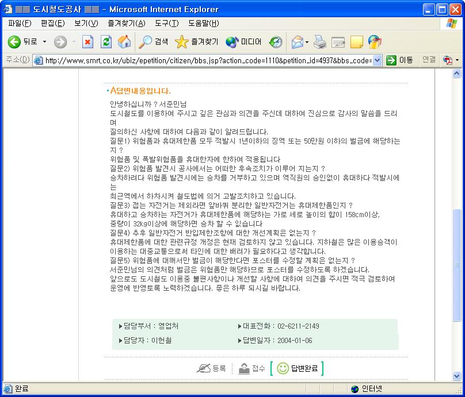Image resolution: width=465 pixels, height=397 pixels.
Task: Expand the address bar URL dropdown
Action: click(x=377, y=60)
